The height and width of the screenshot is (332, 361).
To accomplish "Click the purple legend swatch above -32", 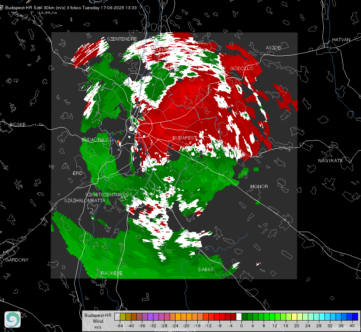I will (150, 317).
